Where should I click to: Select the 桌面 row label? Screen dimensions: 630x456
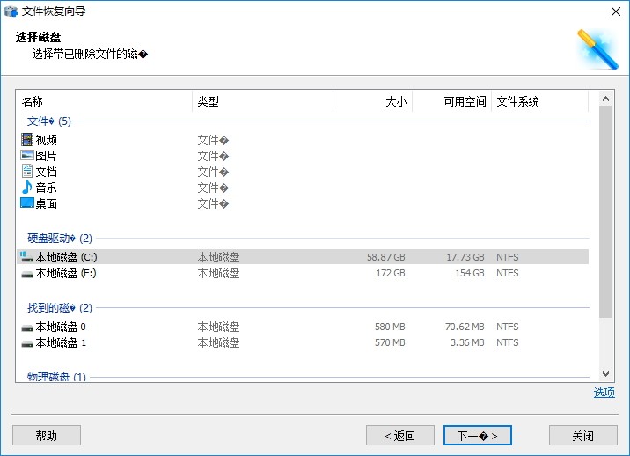[47, 203]
